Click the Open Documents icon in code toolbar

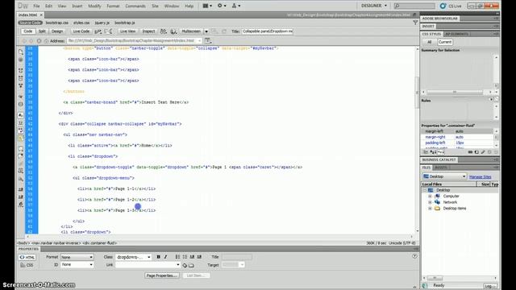click(x=21, y=52)
